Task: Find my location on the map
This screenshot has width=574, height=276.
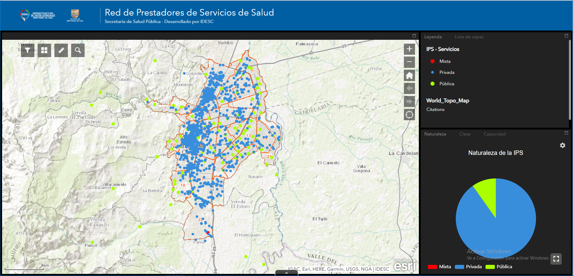Action: [409, 115]
